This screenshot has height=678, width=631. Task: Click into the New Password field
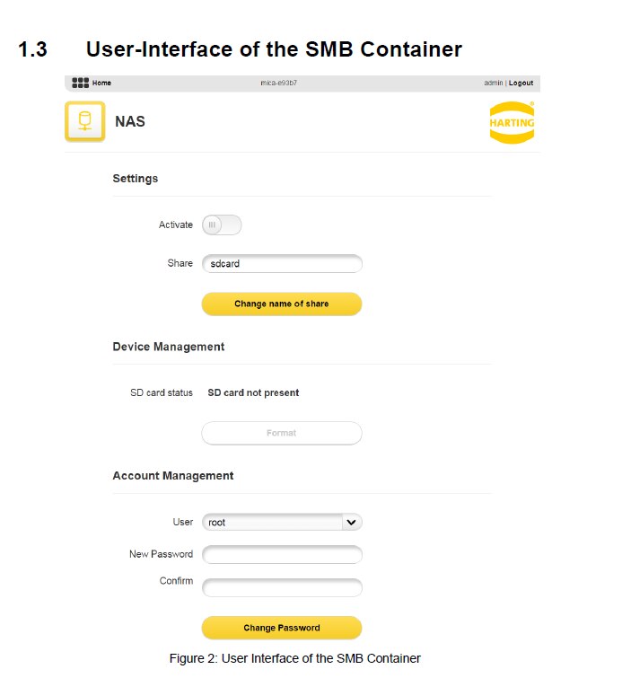click(x=281, y=555)
